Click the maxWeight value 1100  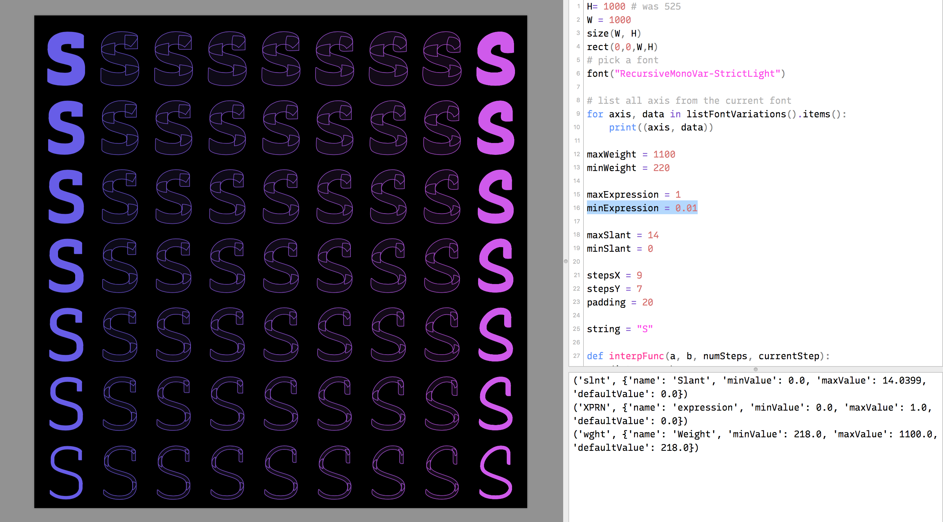point(664,154)
